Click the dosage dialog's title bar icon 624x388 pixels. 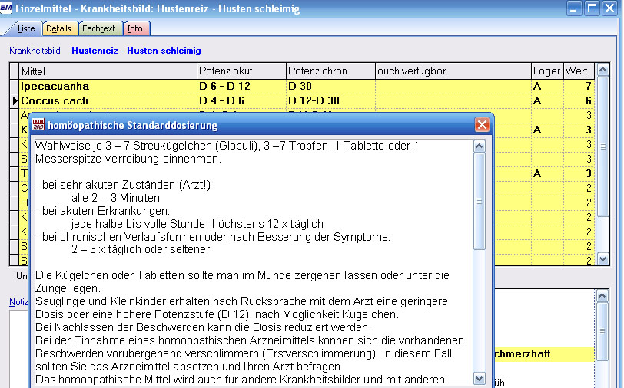point(38,125)
